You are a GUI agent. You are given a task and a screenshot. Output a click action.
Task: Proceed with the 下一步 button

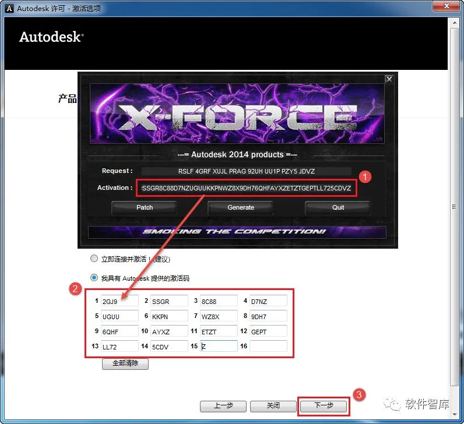[324, 406]
